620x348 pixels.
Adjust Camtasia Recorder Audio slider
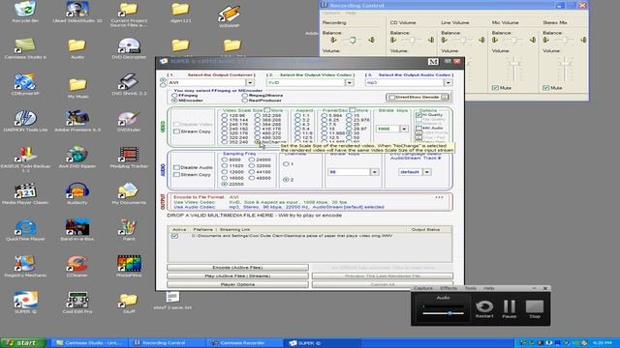449,313
